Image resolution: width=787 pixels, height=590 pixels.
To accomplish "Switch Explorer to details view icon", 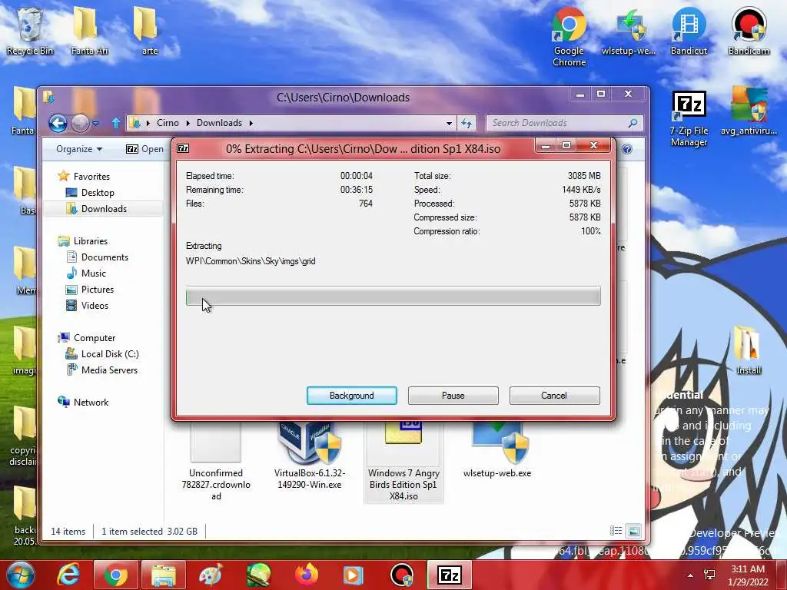I will click(616, 531).
